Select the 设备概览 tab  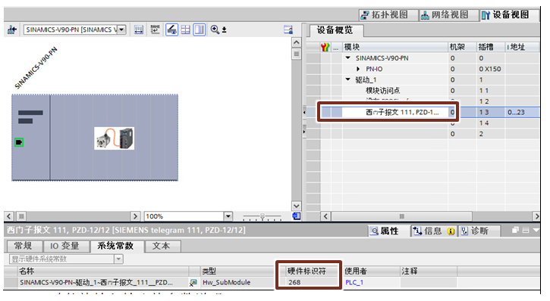pos(335,30)
